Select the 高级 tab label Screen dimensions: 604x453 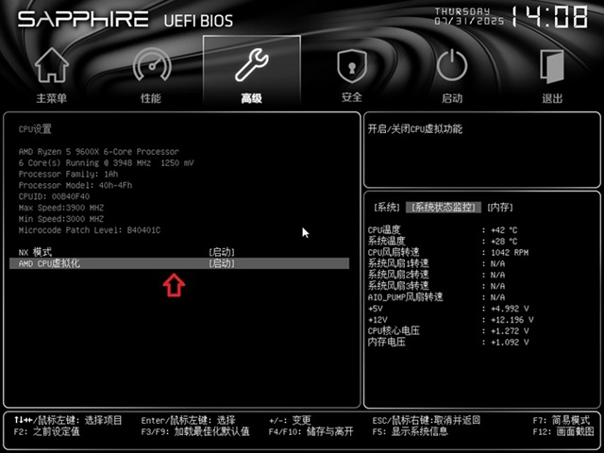coord(252,98)
